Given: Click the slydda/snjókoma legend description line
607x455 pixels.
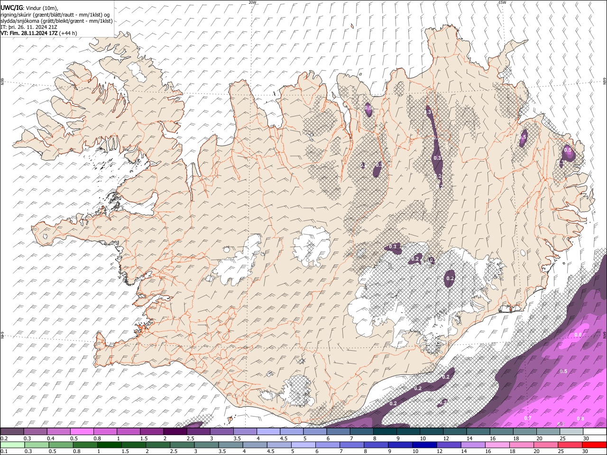Looking at the screenshot, I should (56, 21).
